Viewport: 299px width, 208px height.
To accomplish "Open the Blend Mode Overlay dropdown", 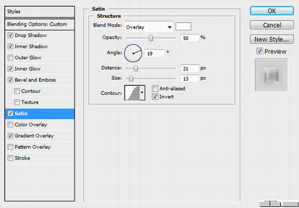I will coord(149,27).
